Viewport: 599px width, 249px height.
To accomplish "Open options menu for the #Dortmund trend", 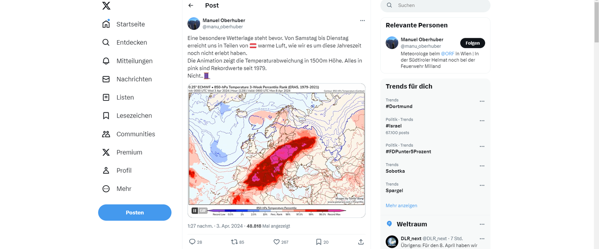I will (x=482, y=101).
